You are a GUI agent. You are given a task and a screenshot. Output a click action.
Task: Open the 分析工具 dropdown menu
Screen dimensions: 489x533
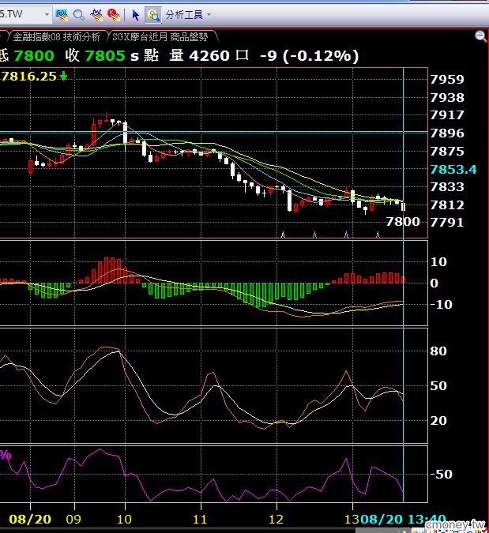coord(209,15)
